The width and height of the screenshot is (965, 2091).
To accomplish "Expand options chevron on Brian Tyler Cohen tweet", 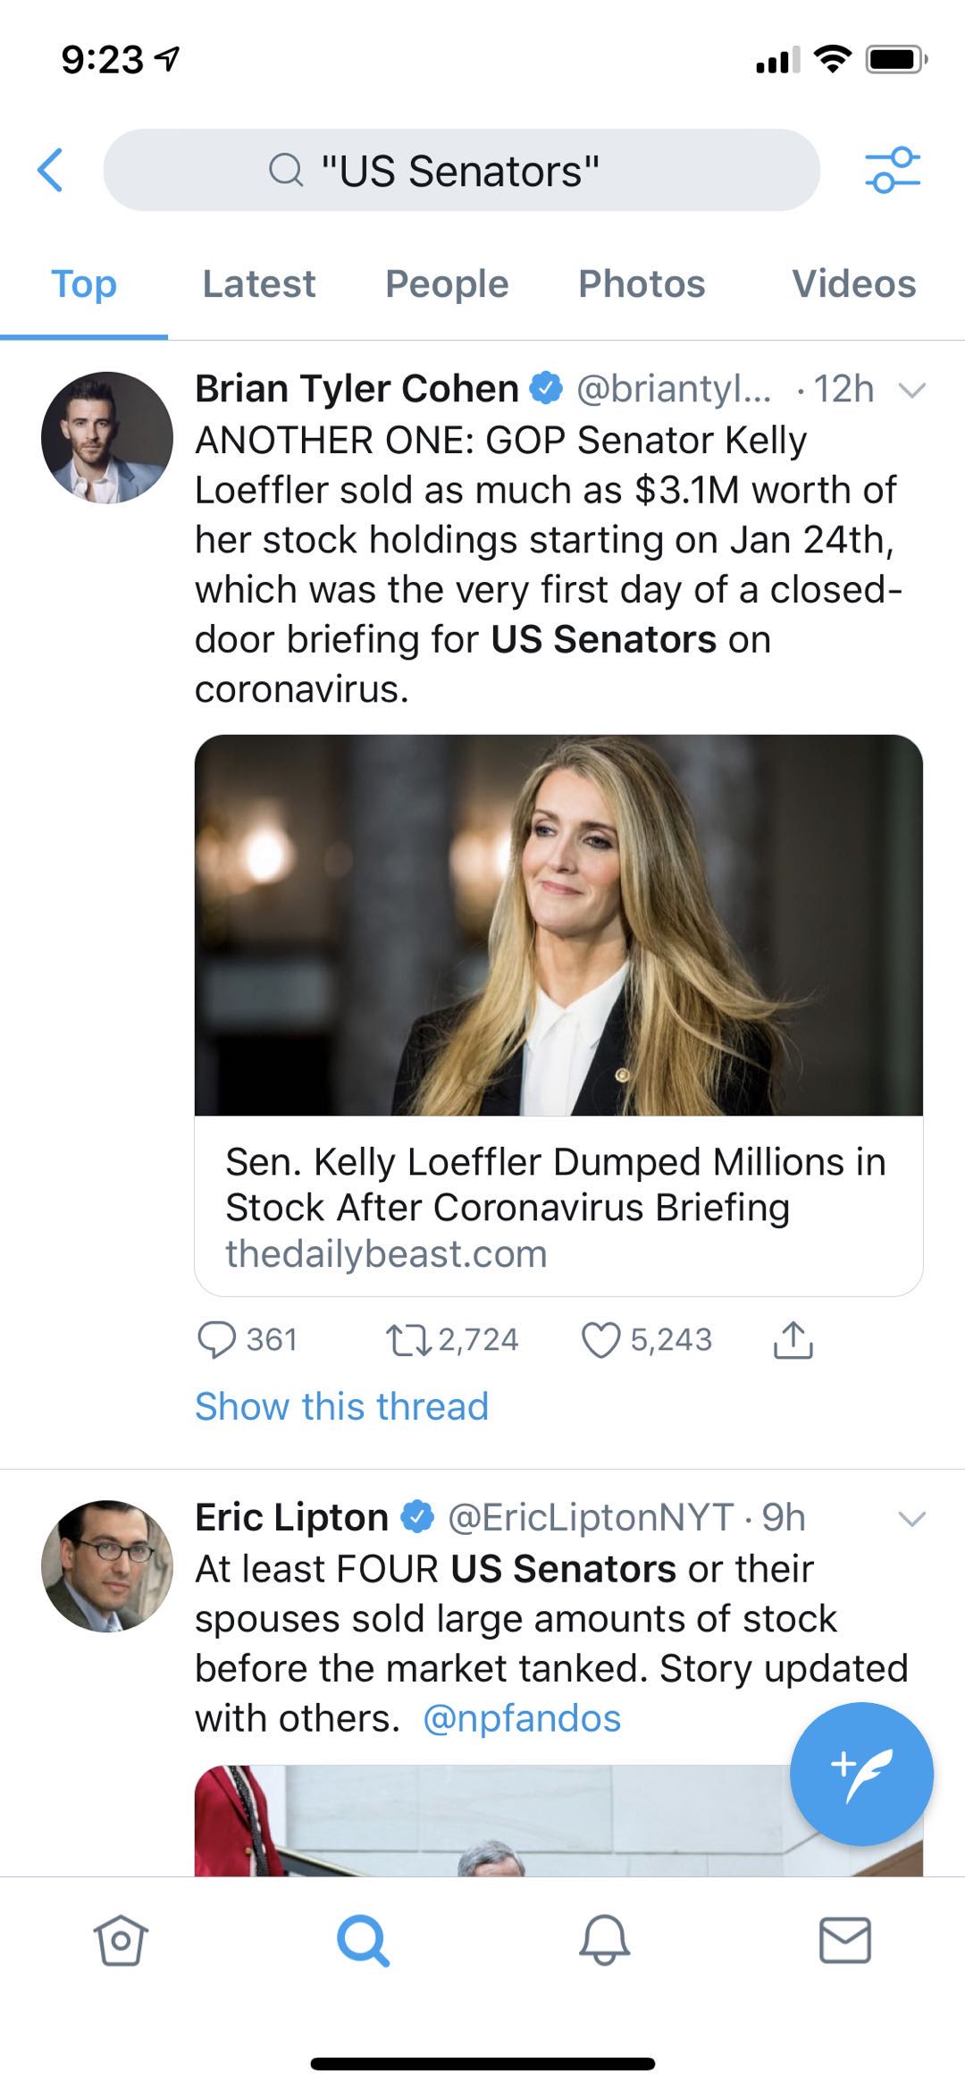I will [911, 390].
